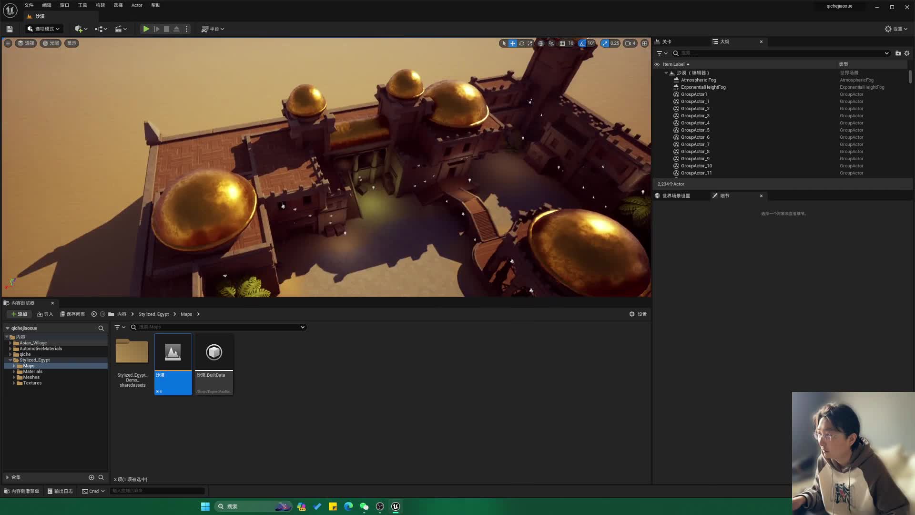
Task: Click the Outliner add folder icon
Action: (898, 53)
